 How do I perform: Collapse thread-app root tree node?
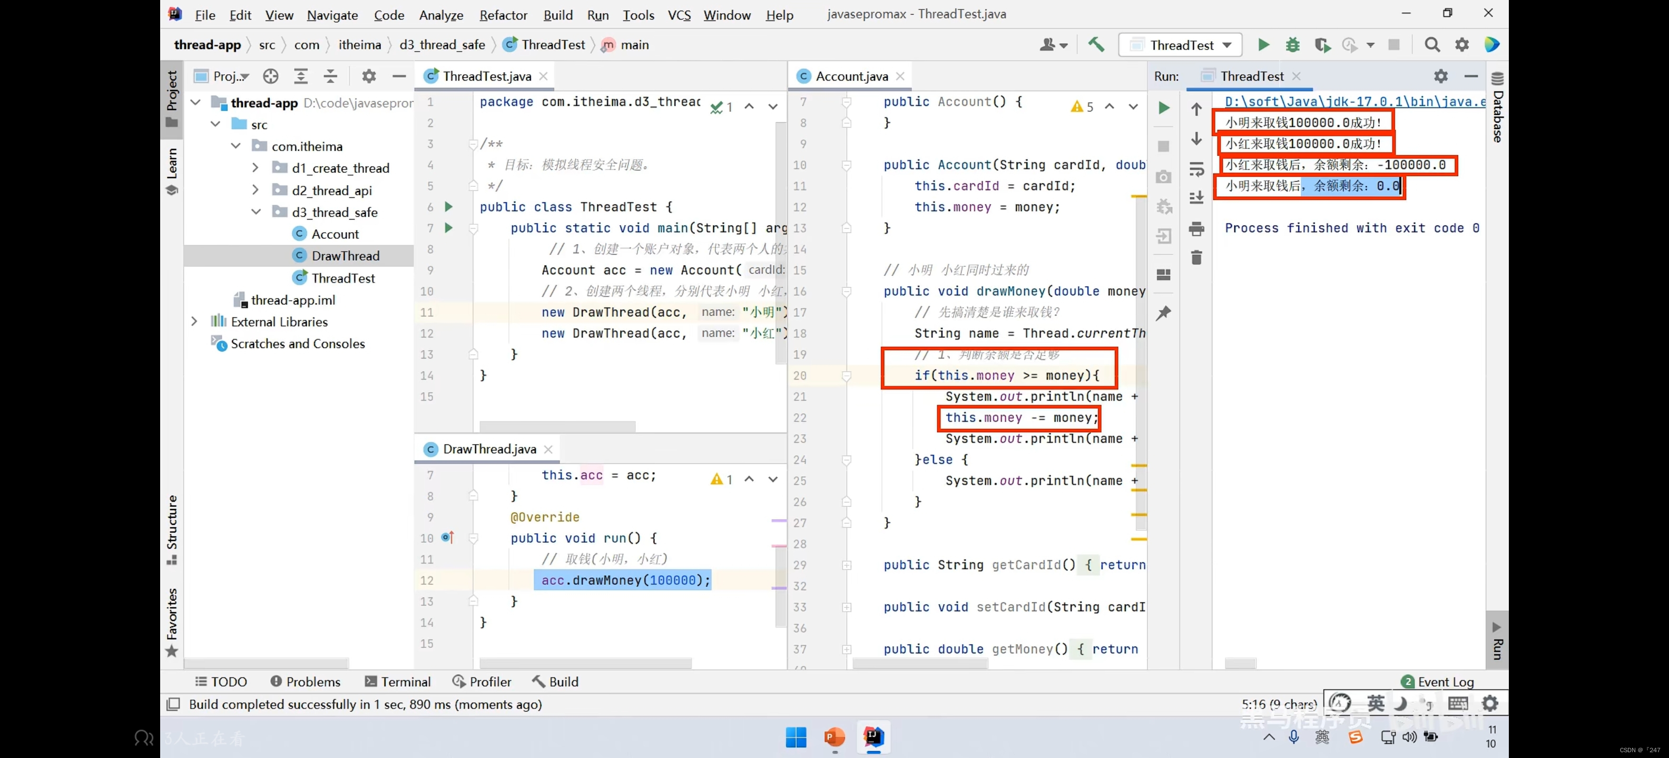[x=195, y=102]
